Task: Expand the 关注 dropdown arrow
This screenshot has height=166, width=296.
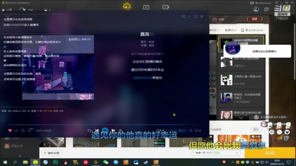Action: [218, 30]
